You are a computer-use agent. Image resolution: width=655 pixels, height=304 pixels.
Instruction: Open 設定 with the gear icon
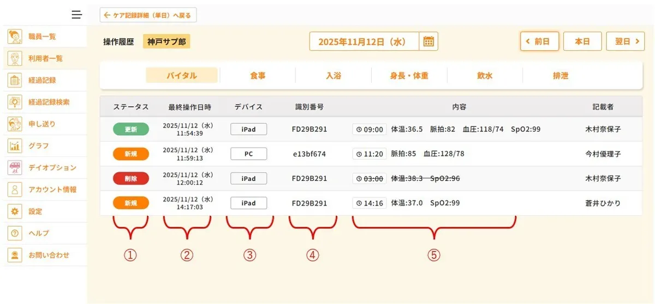coord(35,211)
